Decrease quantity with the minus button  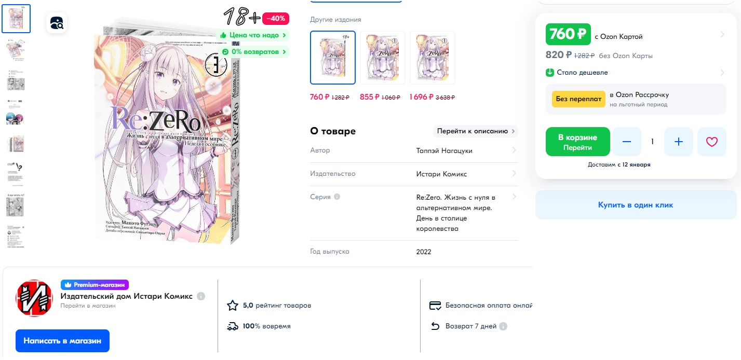click(627, 142)
